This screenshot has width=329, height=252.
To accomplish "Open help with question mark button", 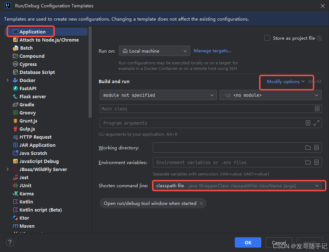I will coord(10,242).
